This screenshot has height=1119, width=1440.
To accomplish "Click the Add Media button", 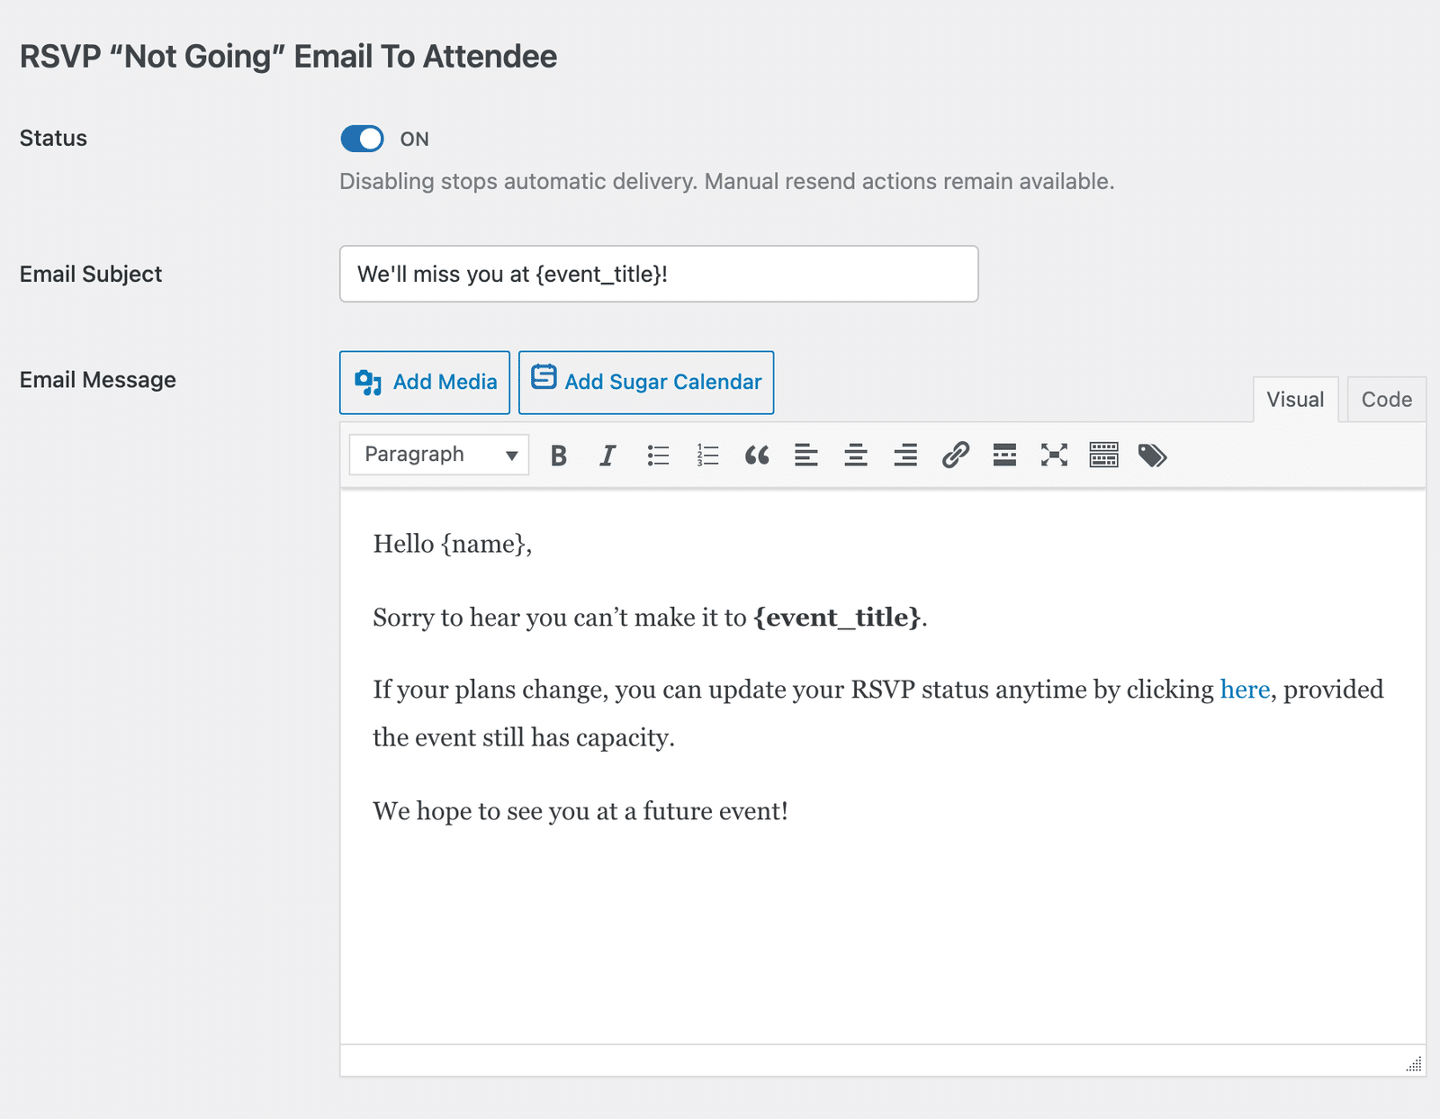I will coord(425,383).
